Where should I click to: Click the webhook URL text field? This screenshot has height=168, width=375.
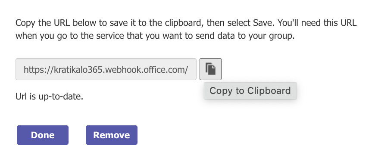click(106, 69)
